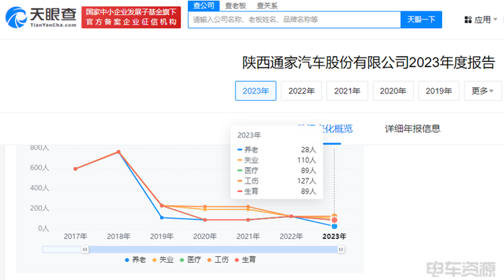The height and width of the screenshot is (280, 504).
Task: Toggle the 医疗 legend series
Action: (x=190, y=260)
